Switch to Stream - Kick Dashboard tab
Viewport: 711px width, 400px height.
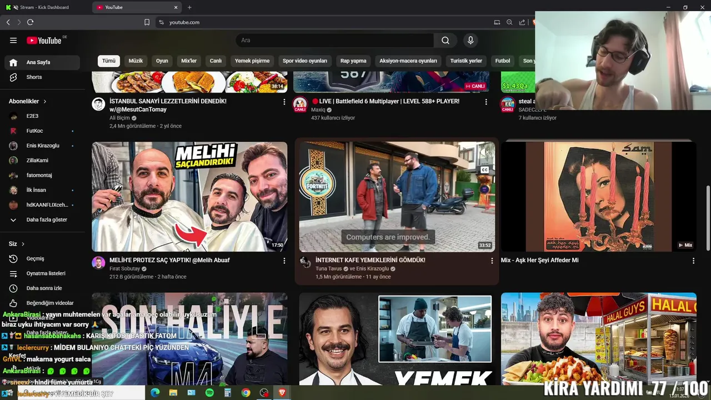(x=44, y=7)
